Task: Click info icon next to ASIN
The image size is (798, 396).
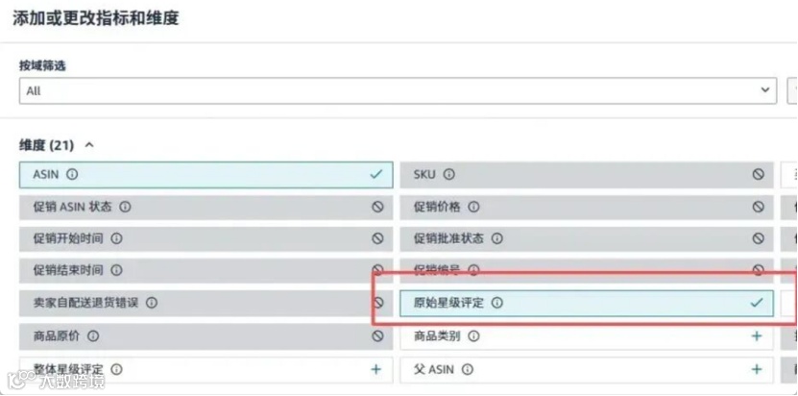Action: 72,175
